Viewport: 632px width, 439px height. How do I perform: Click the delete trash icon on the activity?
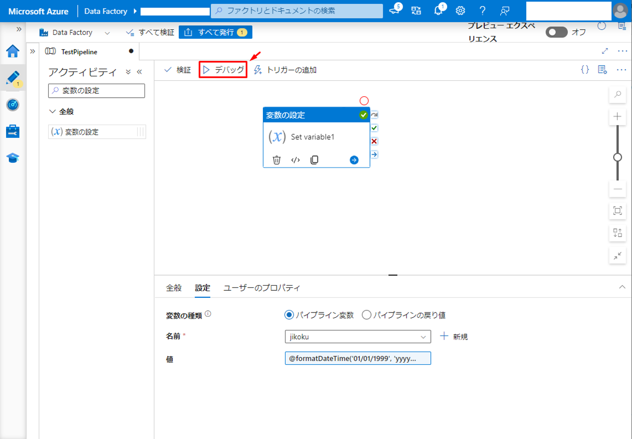(277, 160)
